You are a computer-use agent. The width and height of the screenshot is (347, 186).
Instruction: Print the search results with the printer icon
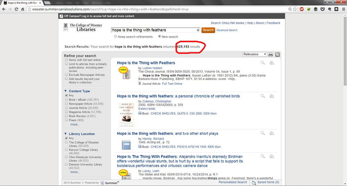pos(271,54)
